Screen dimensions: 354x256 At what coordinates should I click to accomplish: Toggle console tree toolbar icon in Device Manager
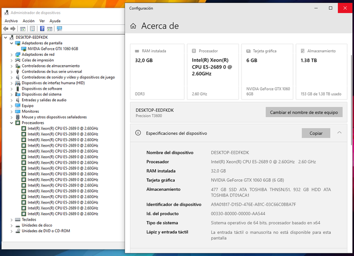click(23, 29)
